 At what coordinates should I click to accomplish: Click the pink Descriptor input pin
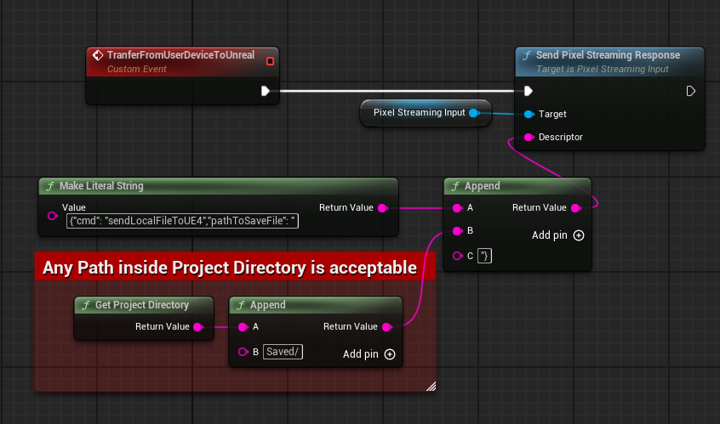point(529,137)
